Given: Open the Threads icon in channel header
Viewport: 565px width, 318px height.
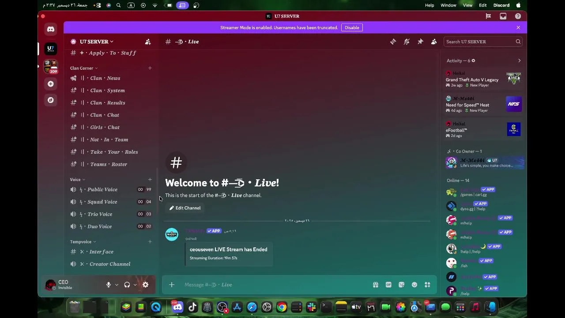Looking at the screenshot, I should pyautogui.click(x=393, y=42).
